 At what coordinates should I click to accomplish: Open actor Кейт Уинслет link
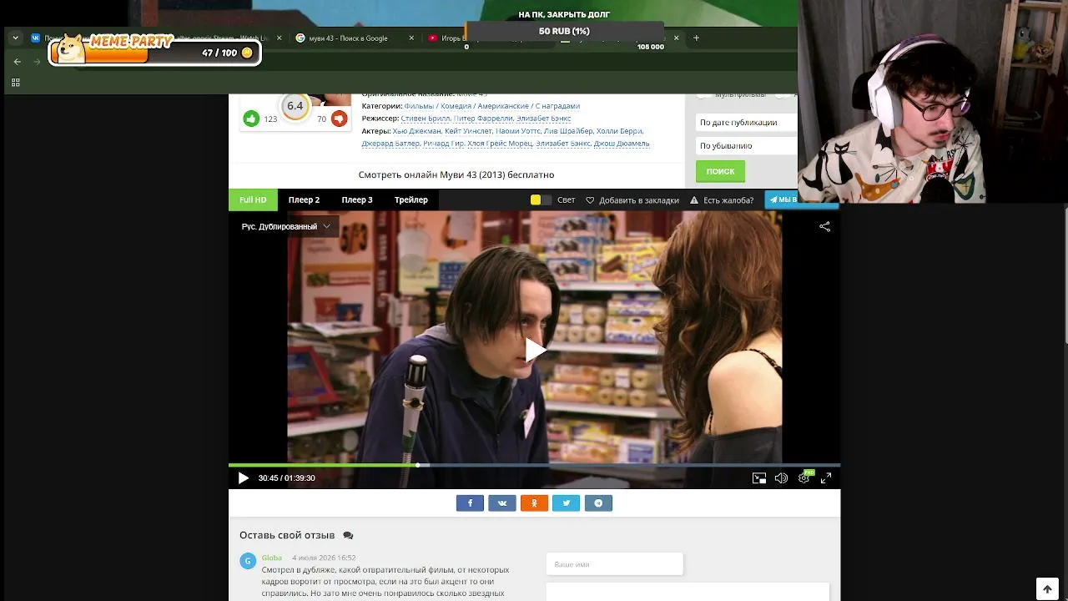pyautogui.click(x=468, y=131)
